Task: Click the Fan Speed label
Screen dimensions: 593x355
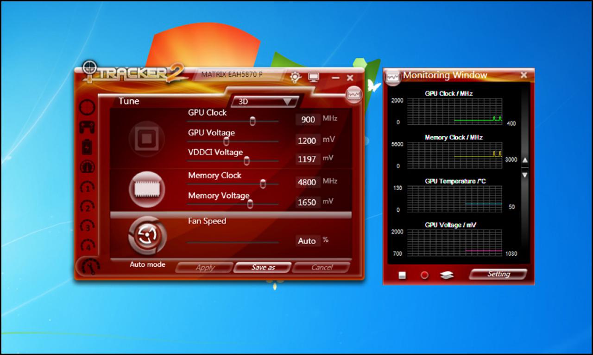Action: pyautogui.click(x=207, y=221)
